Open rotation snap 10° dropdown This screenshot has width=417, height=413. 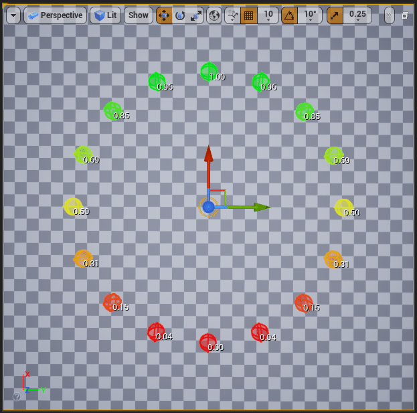pos(310,15)
